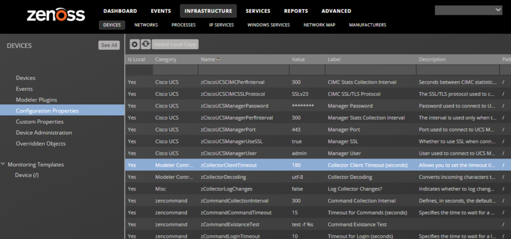Click the Manager Password label cell
The image size is (511, 239).
pyautogui.click(x=350, y=105)
